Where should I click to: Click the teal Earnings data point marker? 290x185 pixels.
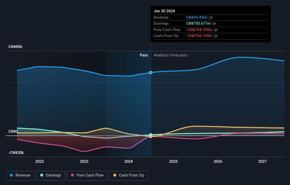pyautogui.click(x=151, y=135)
